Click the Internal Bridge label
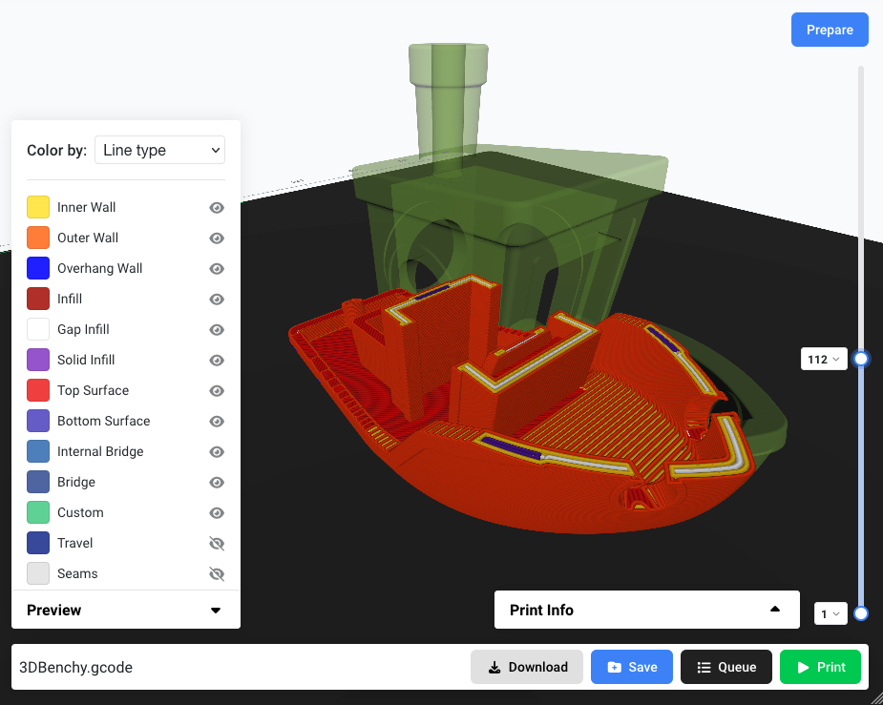Screen dimensions: 883x705 point(100,452)
